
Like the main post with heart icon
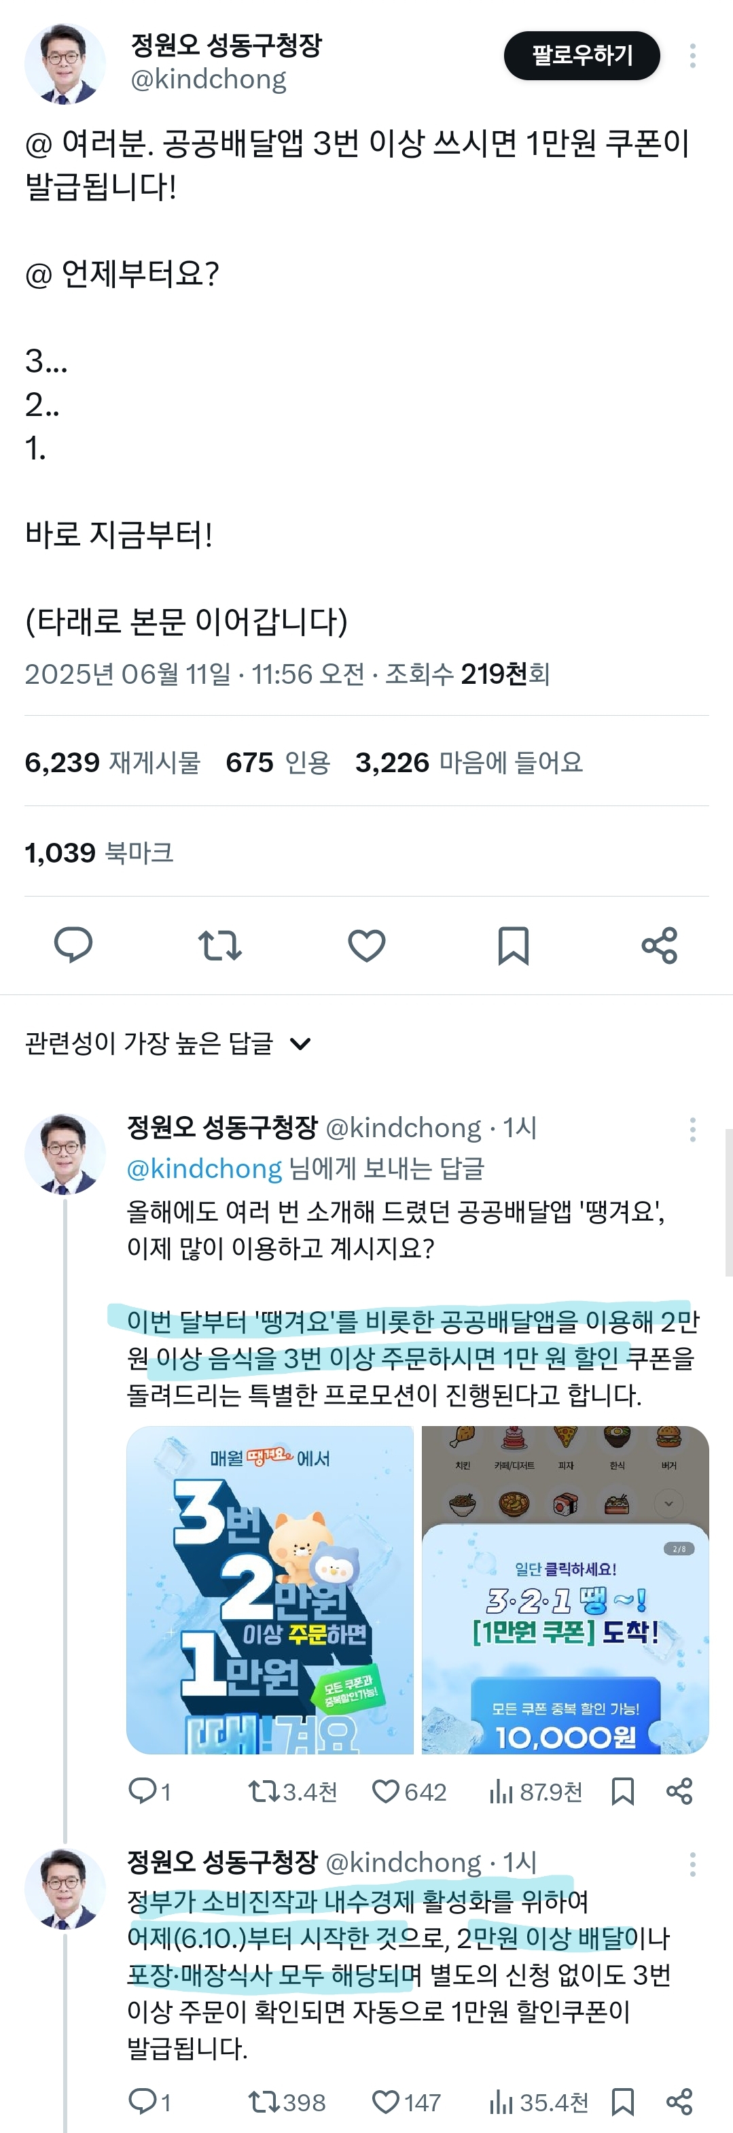[x=367, y=945]
